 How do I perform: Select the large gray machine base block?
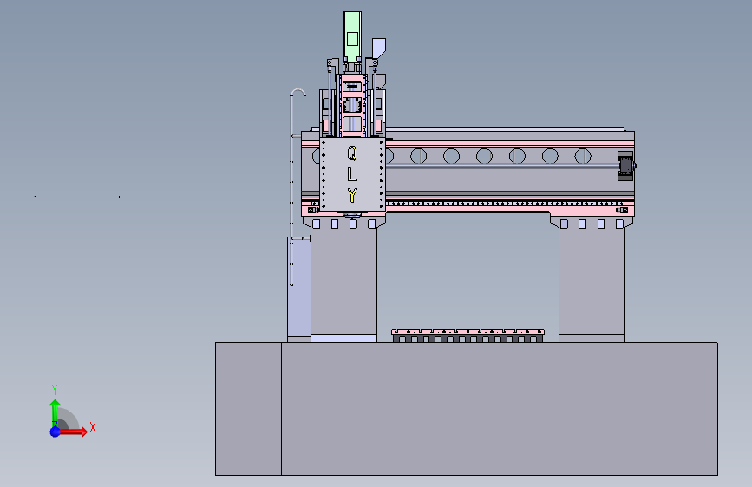coord(466,409)
